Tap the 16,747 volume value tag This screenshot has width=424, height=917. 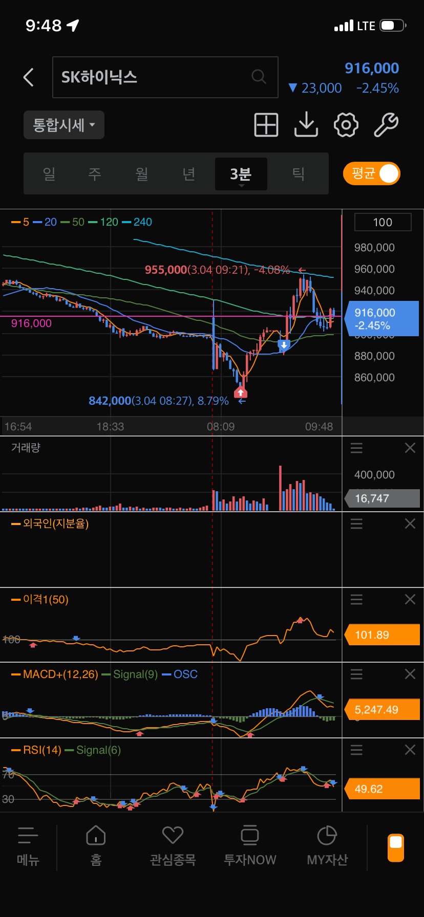coord(383,498)
